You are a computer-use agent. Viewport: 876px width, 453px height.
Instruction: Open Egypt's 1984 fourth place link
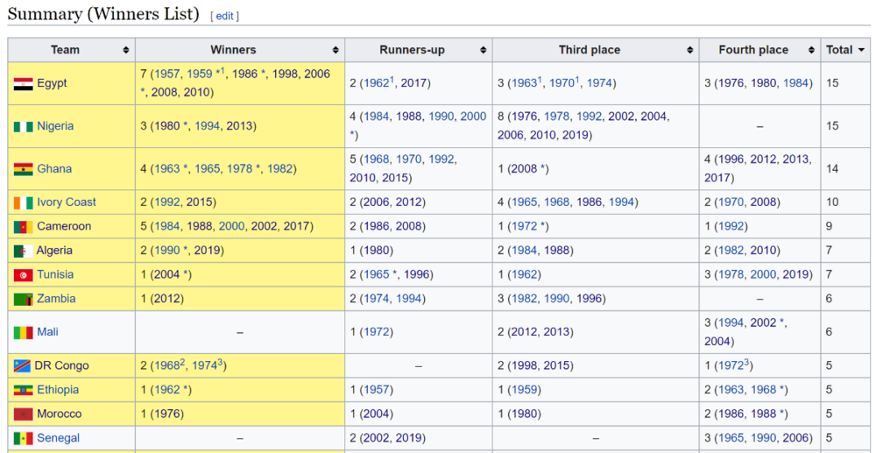pos(795,83)
